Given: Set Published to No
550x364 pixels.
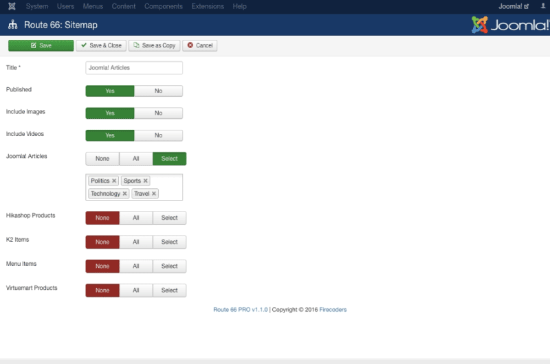Looking at the screenshot, I should click(158, 91).
